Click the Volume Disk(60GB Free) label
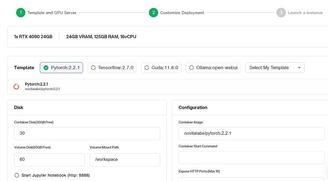This screenshot has height=181, width=328. pyautogui.click(x=32, y=147)
